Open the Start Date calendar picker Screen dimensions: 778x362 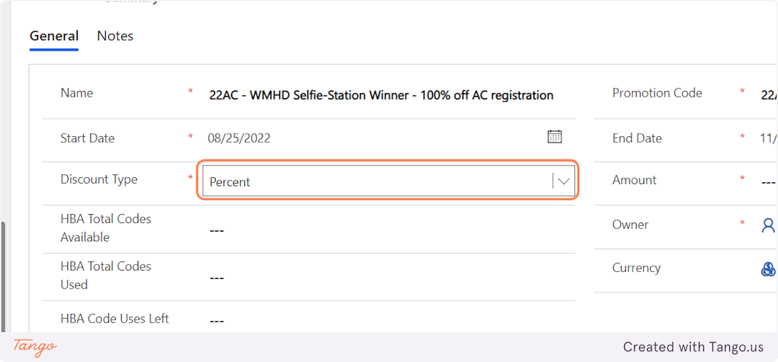pyautogui.click(x=554, y=137)
